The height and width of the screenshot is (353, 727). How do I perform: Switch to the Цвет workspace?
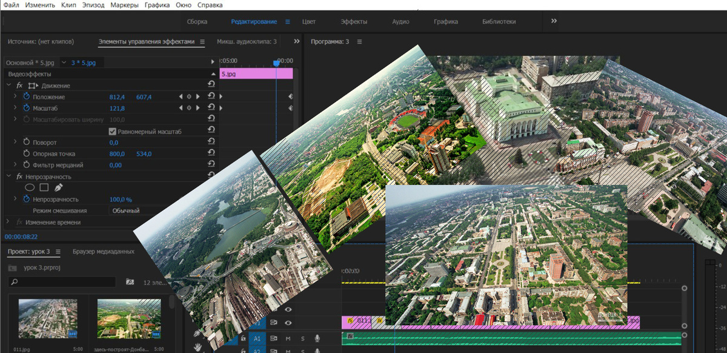(309, 21)
